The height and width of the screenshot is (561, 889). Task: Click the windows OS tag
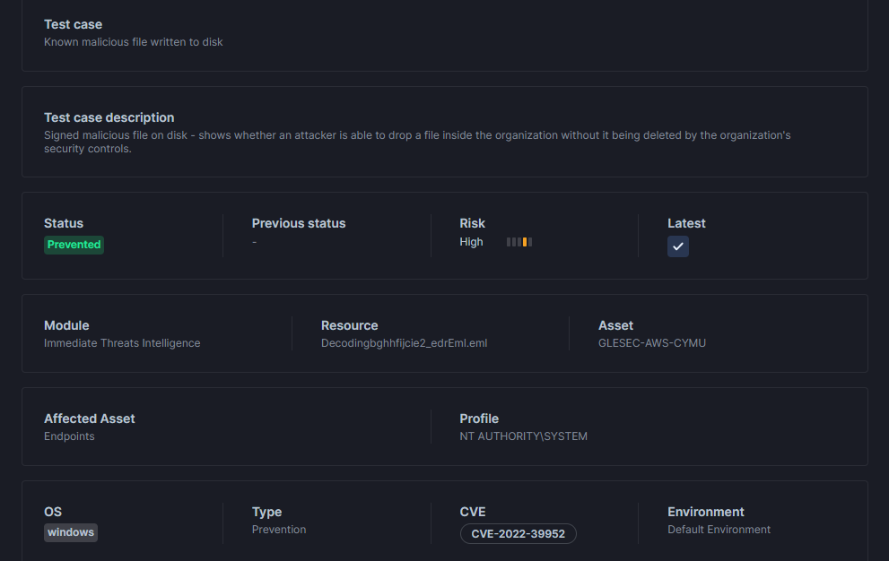click(x=71, y=532)
